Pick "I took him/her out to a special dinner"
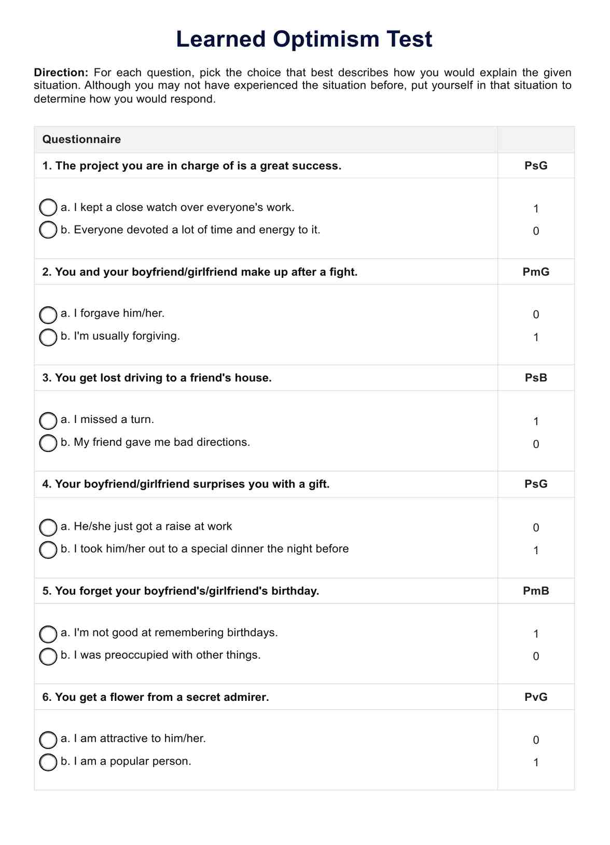The image size is (610, 845). [x=48, y=550]
